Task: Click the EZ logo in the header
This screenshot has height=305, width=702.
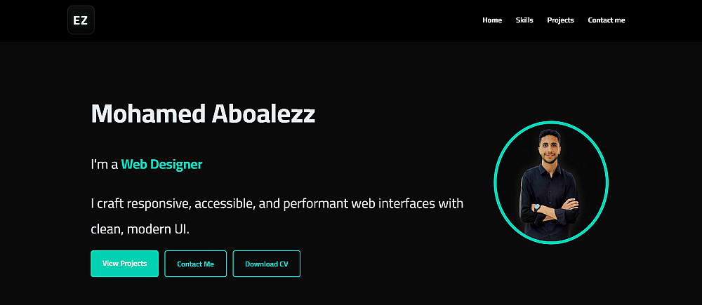Action: tap(81, 20)
